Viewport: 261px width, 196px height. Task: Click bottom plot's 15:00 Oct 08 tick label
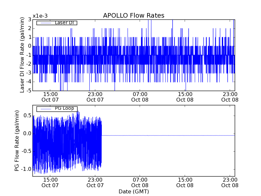click(185, 182)
